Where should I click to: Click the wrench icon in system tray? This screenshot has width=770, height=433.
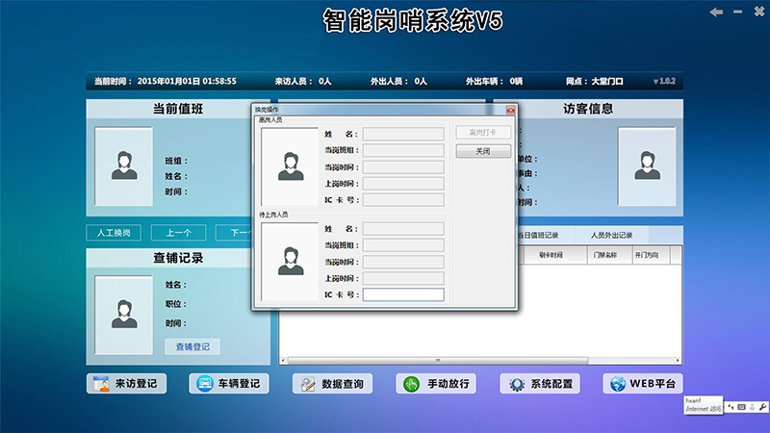763,408
